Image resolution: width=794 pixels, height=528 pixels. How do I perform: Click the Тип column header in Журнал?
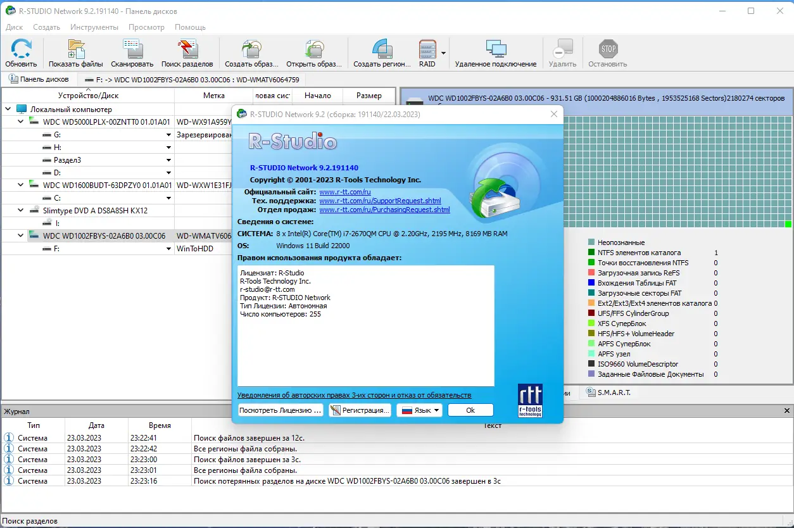click(34, 425)
